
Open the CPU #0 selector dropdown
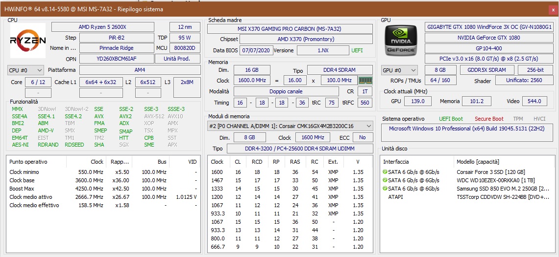pos(25,70)
